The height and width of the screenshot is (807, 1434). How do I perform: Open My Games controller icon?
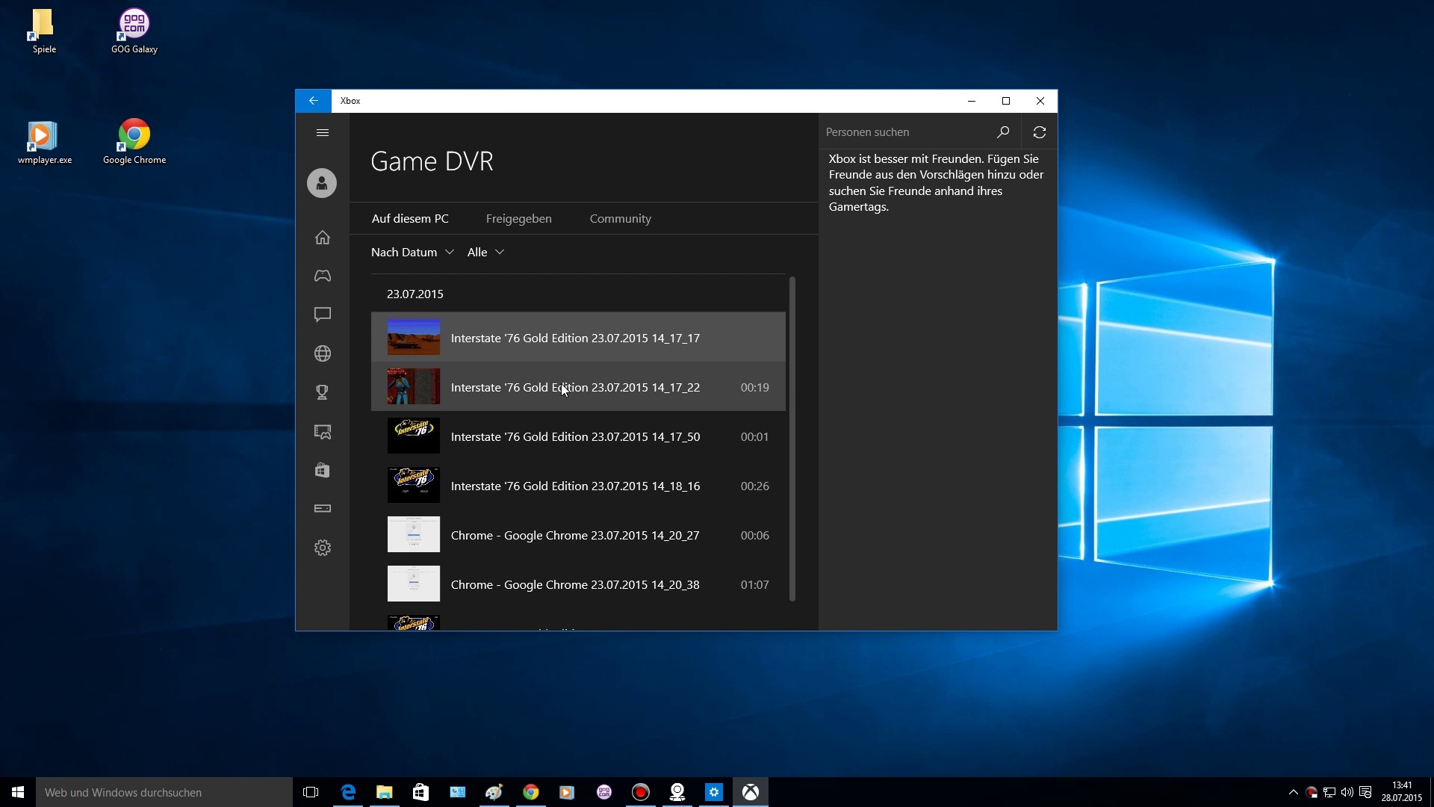tap(323, 276)
